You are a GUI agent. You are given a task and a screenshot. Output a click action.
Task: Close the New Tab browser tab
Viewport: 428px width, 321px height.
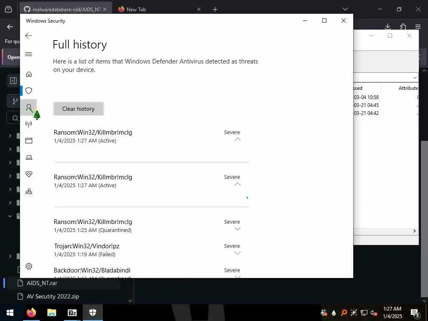click(x=199, y=9)
